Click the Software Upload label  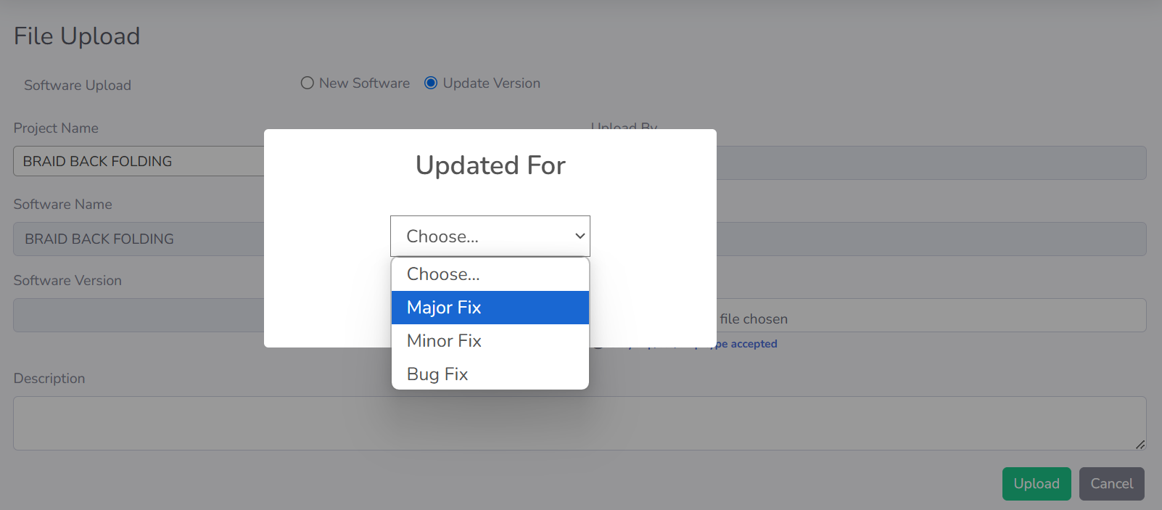tap(78, 86)
